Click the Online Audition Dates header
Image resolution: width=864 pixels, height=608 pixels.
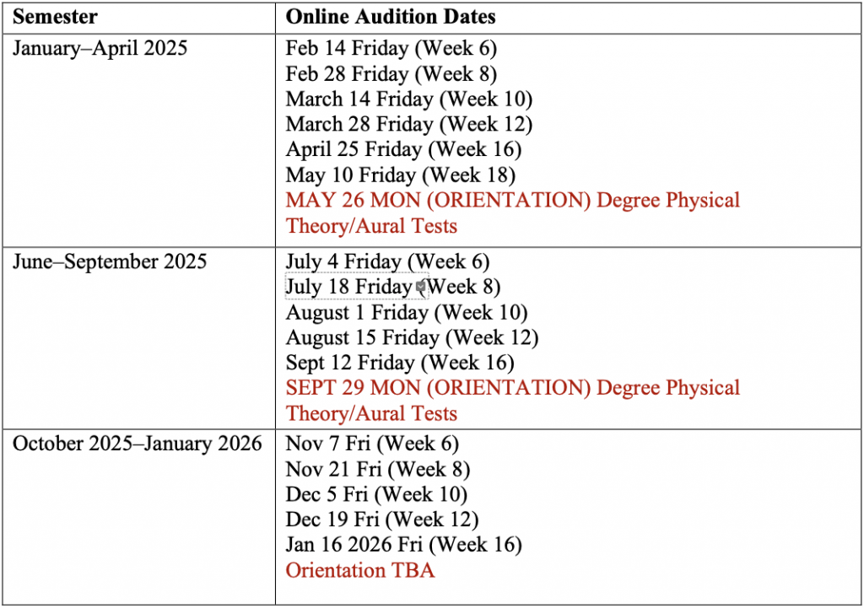(391, 17)
